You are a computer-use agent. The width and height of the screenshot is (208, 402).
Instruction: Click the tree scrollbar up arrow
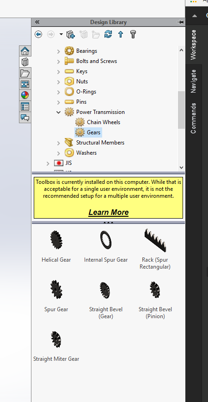[x=181, y=50]
